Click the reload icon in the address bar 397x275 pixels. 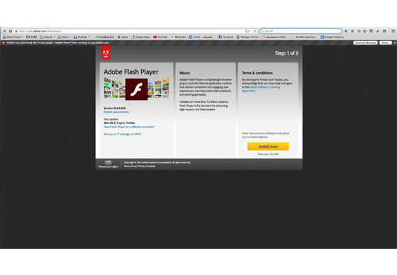(255, 31)
